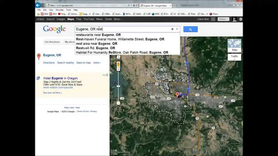
Task: Click the Eugene, OR result title
Action: click(x=52, y=55)
